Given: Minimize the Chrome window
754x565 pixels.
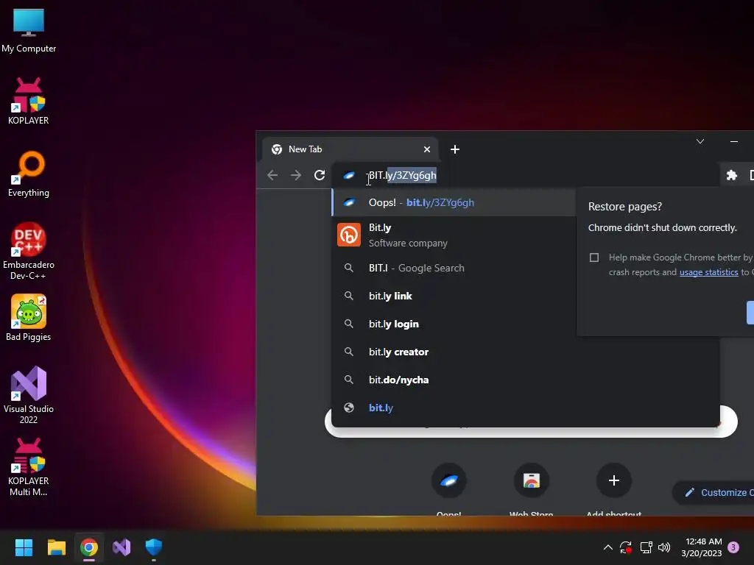Looking at the screenshot, I should 734,141.
